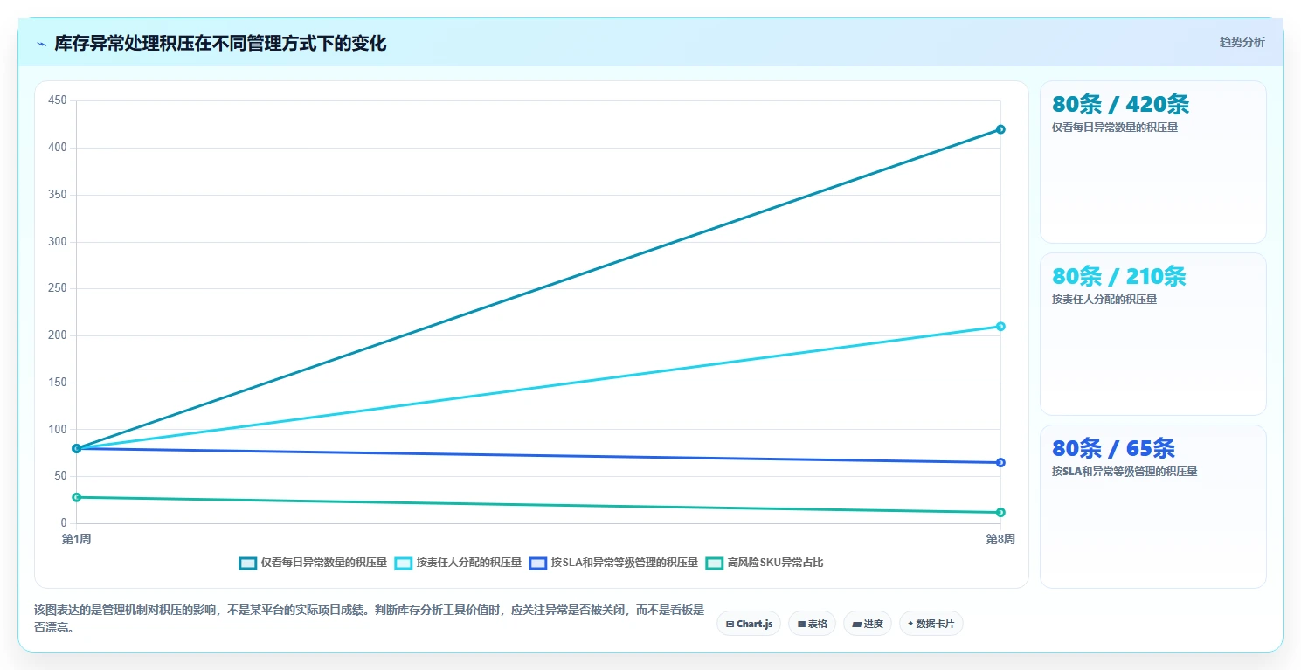Screen dimensions: 1301x670
Task: Toggle the 按SLA和异常等级管理的积压量 legend item
Action: click(x=613, y=563)
